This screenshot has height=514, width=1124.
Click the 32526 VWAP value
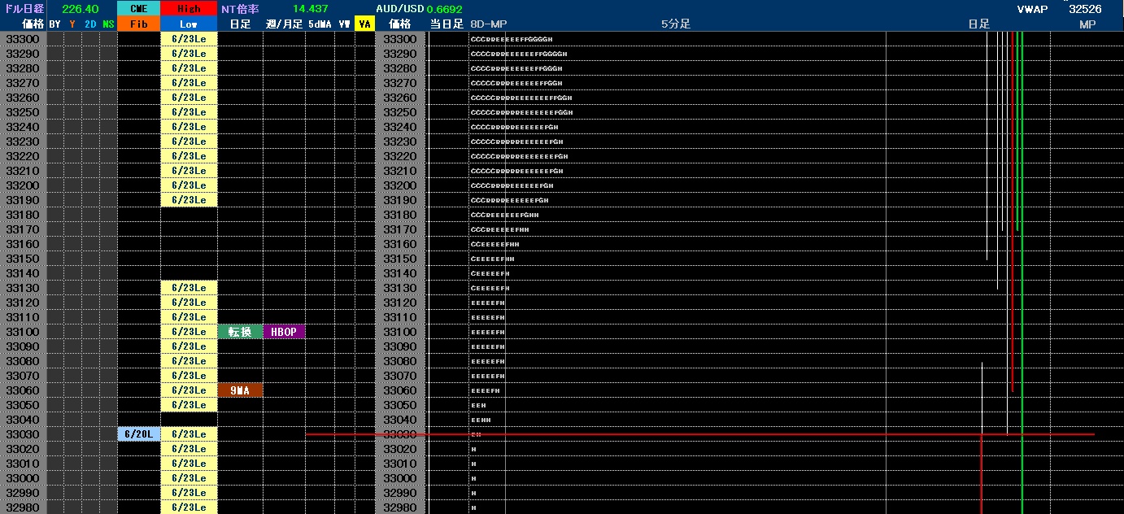tap(1085, 8)
